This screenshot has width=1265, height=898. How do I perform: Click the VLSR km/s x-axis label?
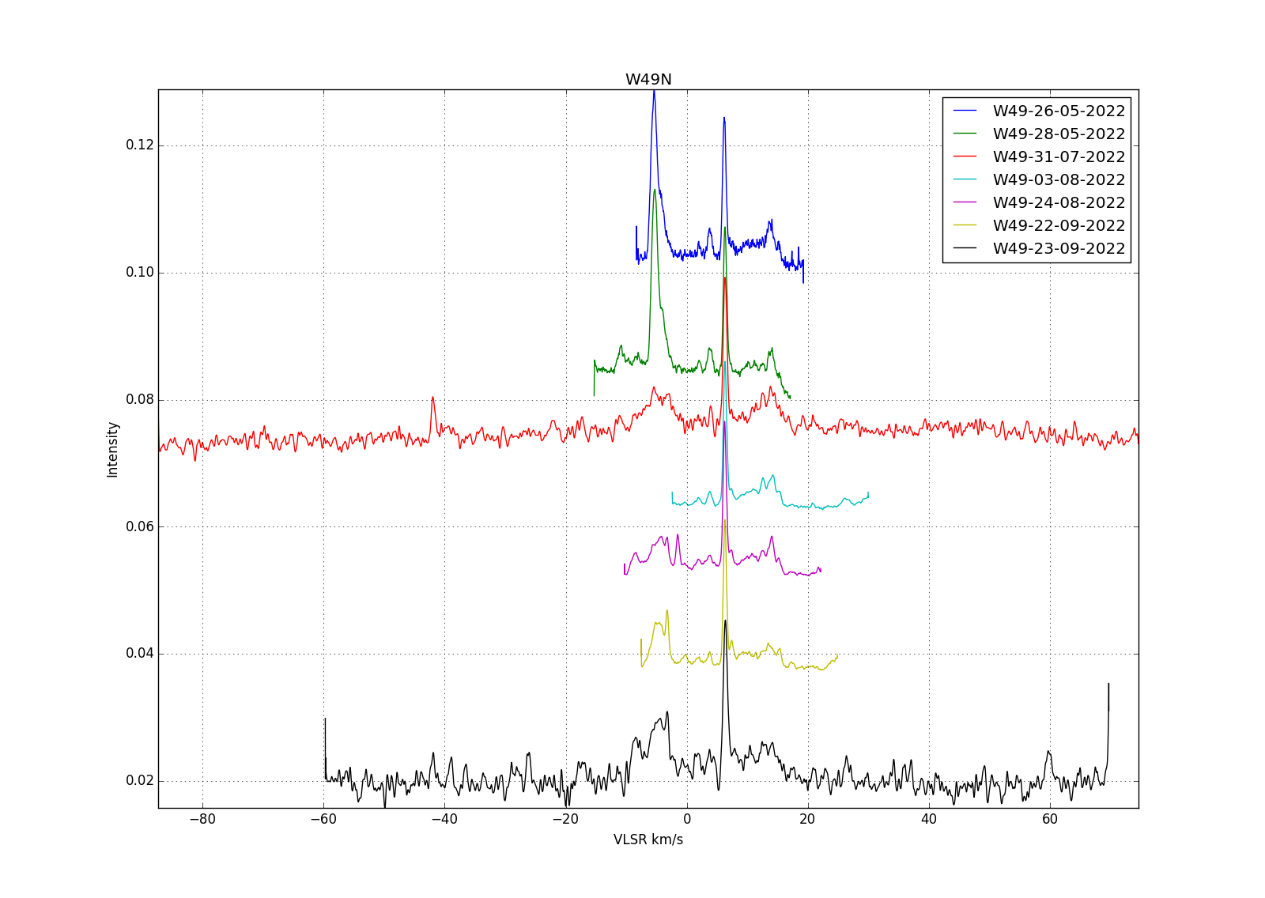click(x=648, y=840)
